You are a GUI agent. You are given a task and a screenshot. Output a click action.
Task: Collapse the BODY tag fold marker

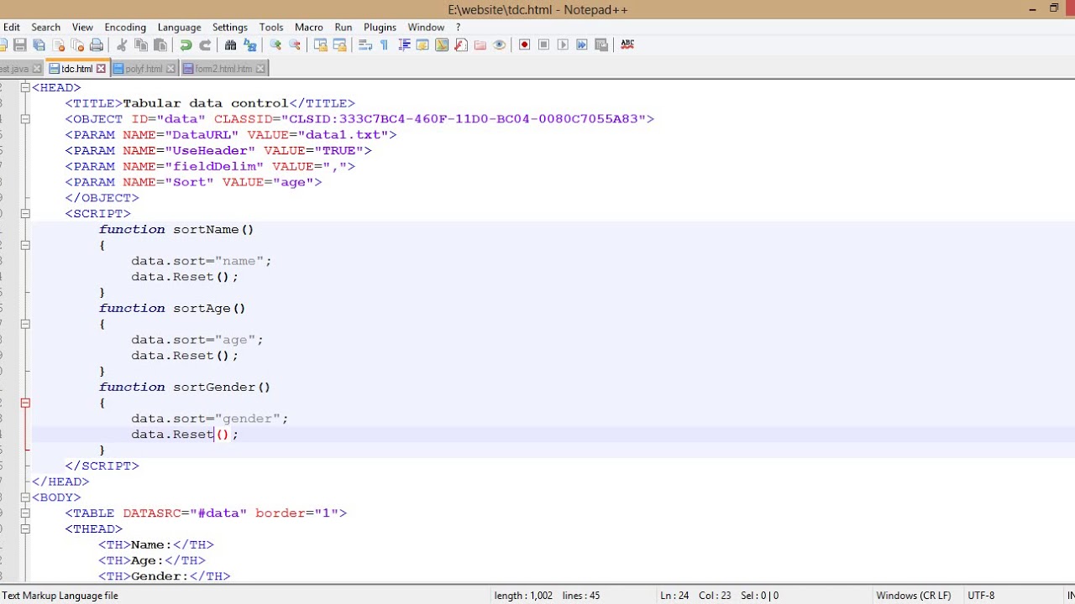25,497
